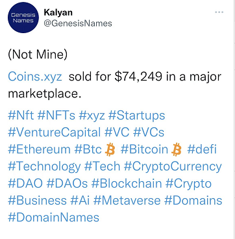Visit the Coins.xyz link
Image resolution: width=235 pixels, height=239 pixels.
pos(35,77)
